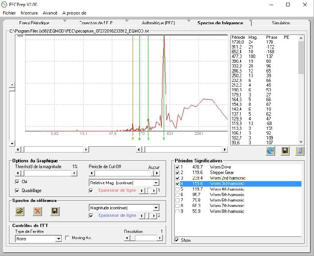
Task: Click the PECPrep application title icon
Action: click(x=4, y=4)
